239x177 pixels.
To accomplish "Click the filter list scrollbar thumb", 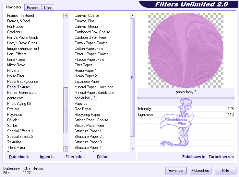I will [133, 77].
